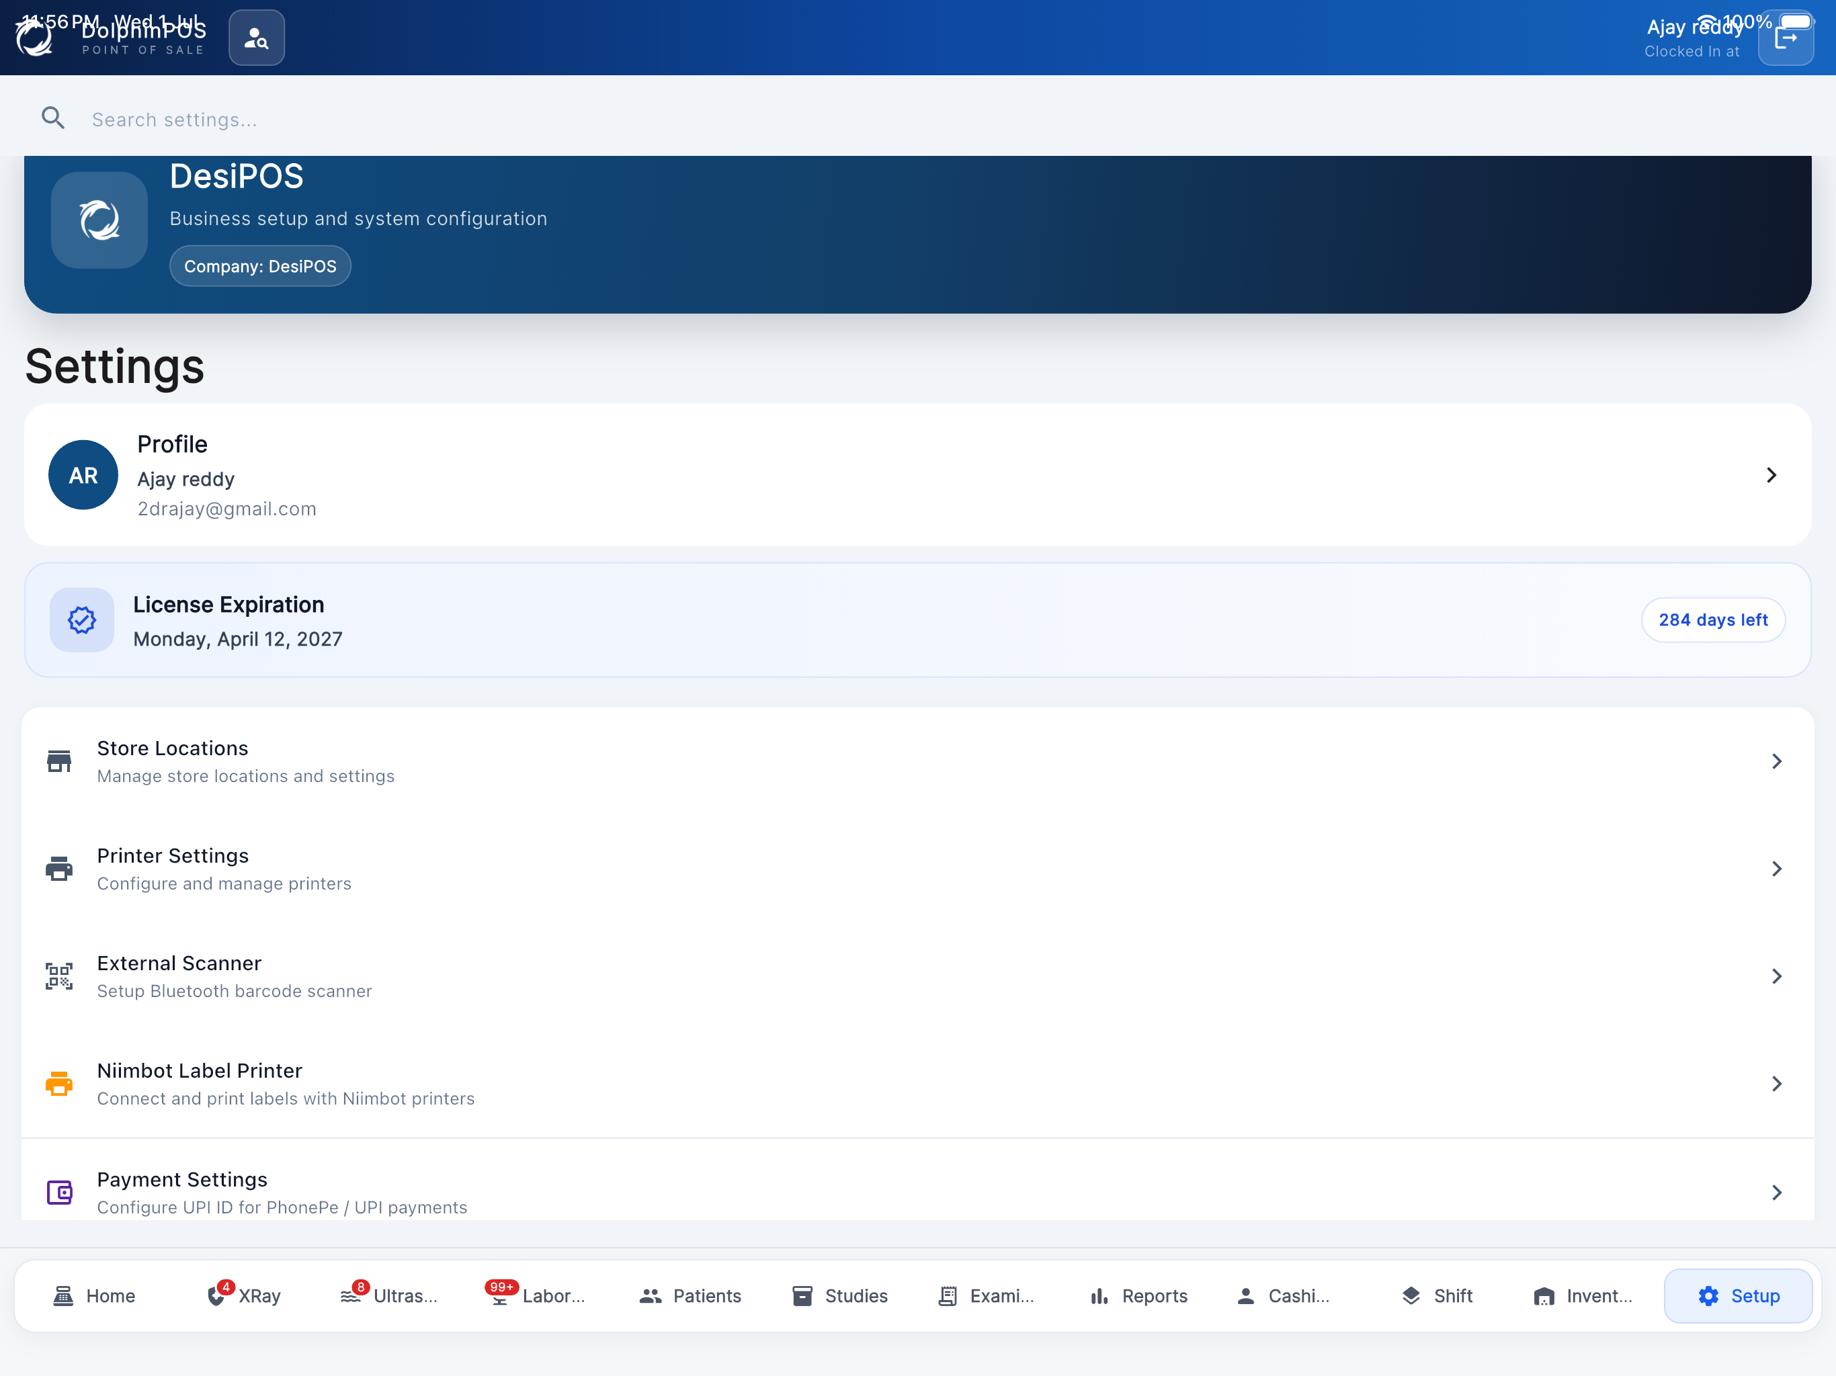The width and height of the screenshot is (1836, 1376).
Task: Go to the Home tab
Action: coord(94,1295)
